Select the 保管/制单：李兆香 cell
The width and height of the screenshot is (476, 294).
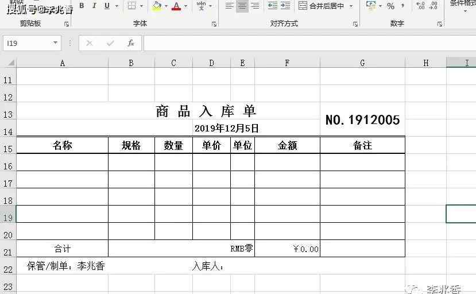tap(66, 266)
